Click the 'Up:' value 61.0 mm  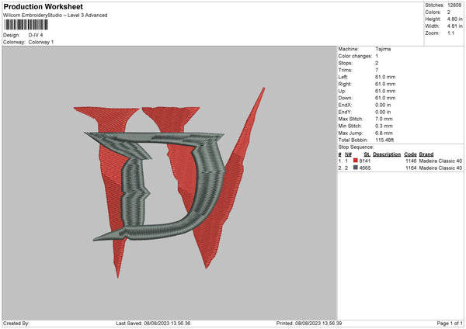click(x=385, y=91)
